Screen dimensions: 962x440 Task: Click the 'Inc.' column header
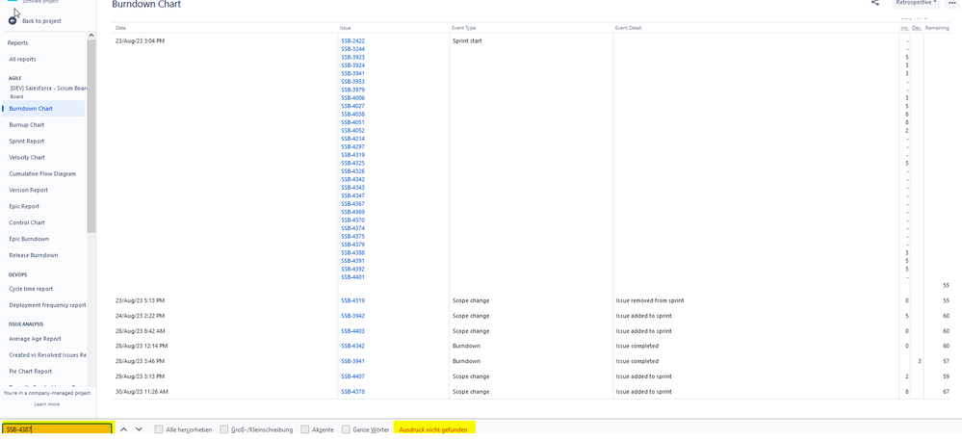coord(904,28)
